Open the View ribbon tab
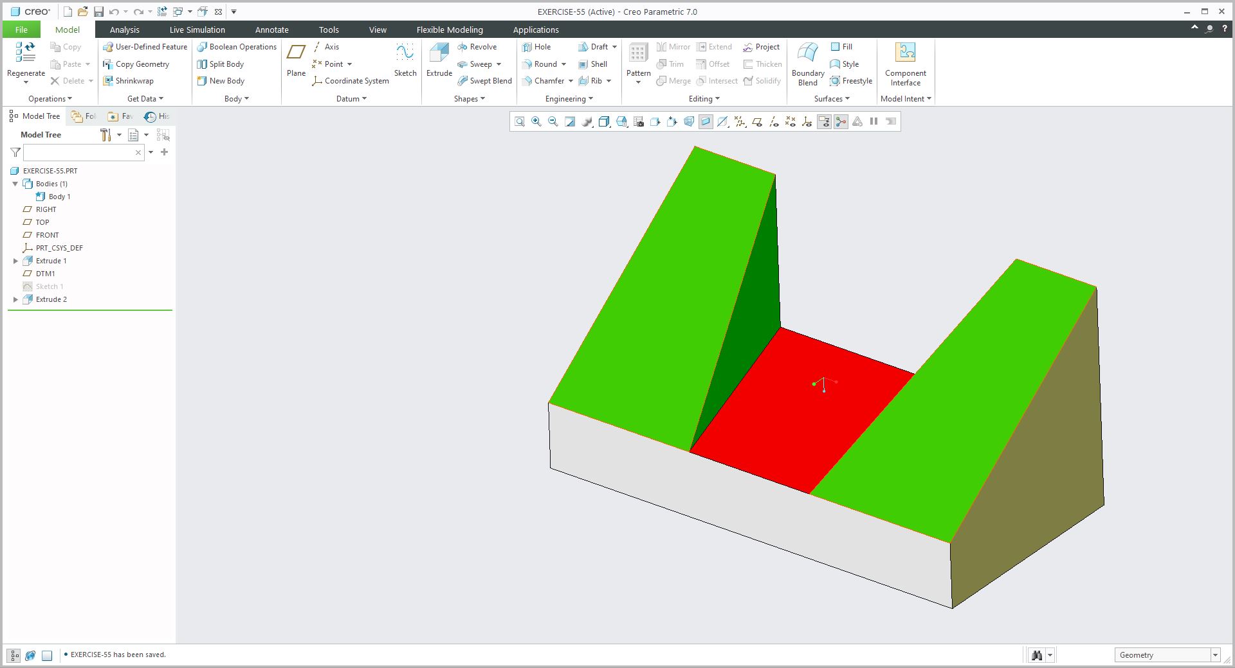 pyautogui.click(x=378, y=30)
